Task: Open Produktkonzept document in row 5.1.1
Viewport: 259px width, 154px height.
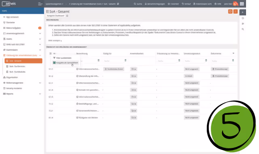Action: point(220,69)
